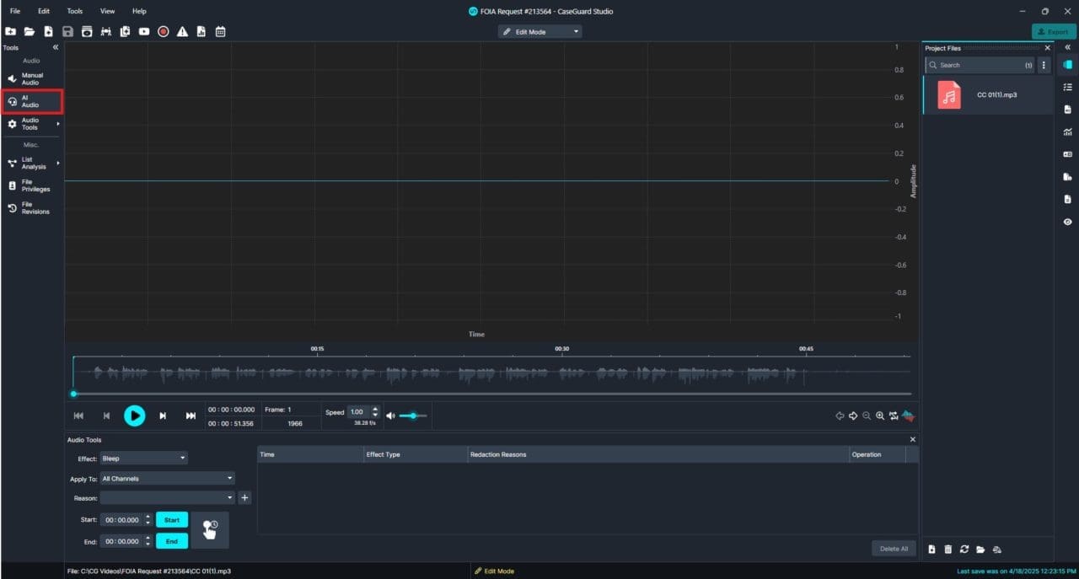The width and height of the screenshot is (1079, 579).
Task: Click the warning triangle toolbar icon
Action: pos(182,31)
